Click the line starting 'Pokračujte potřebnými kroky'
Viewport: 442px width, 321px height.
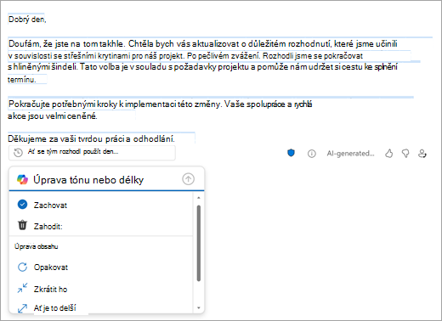(161, 104)
